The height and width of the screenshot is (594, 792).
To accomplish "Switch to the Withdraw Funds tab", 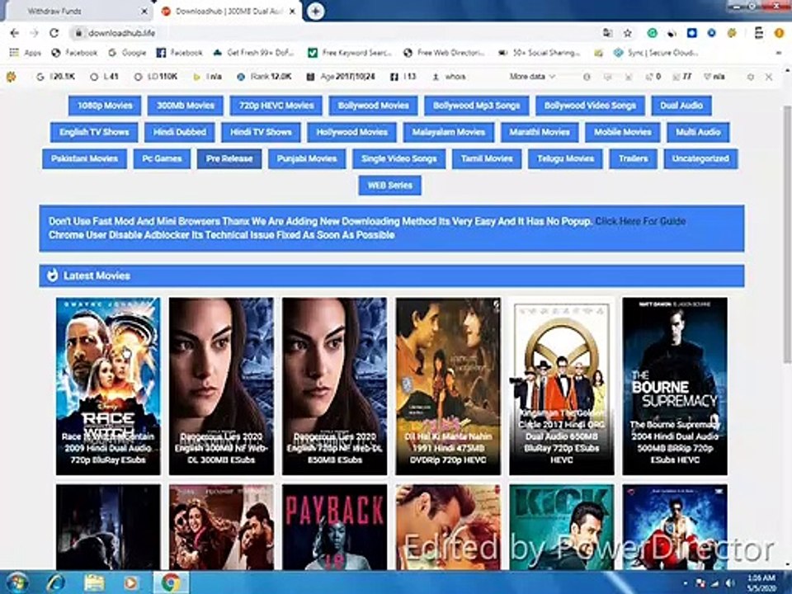I will tap(78, 11).
